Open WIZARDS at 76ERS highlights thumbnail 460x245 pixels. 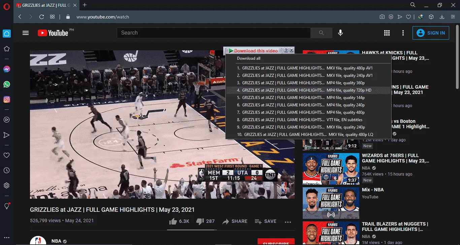coord(331,169)
